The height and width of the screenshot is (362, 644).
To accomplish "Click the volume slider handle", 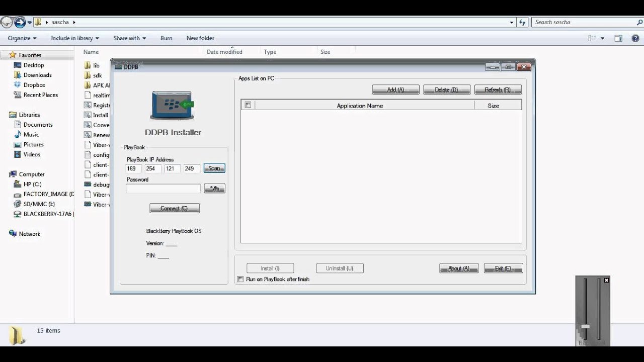I will pos(585,327).
